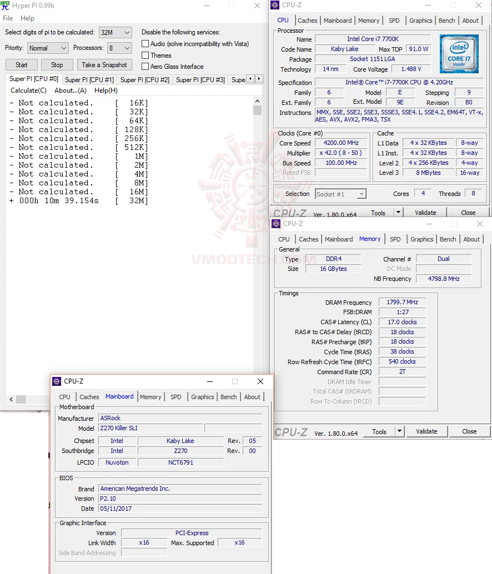Screen dimensions: 492x574
Task: Enable the Aero Glass Interface checkbox
Action: tap(145, 67)
